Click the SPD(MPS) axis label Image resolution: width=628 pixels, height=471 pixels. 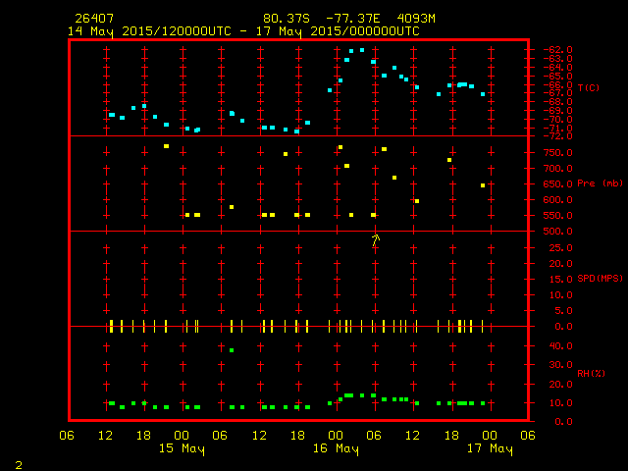pos(600,279)
